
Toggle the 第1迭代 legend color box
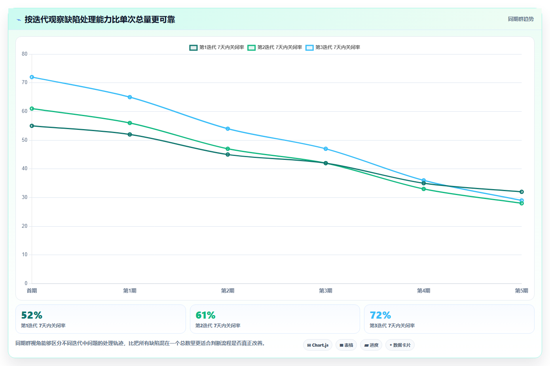click(193, 48)
